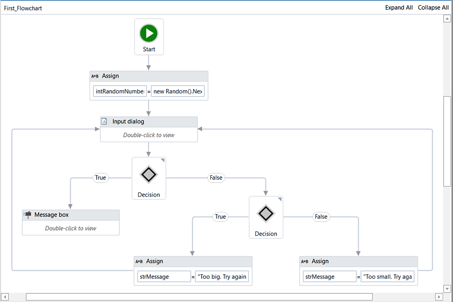Click the "Too big. Try again" value field
This screenshot has height=302, width=453.
pyautogui.click(x=222, y=277)
